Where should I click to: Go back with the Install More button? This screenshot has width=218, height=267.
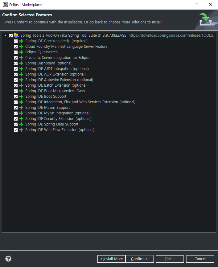tap(111, 259)
